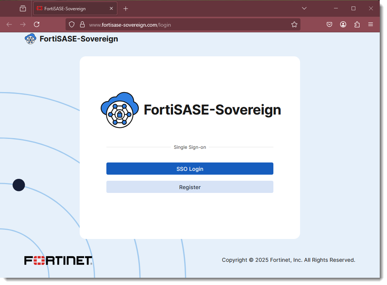Image resolution: width=387 pixels, height=285 pixels.
Task: Open a new browser tab
Action: point(126,8)
